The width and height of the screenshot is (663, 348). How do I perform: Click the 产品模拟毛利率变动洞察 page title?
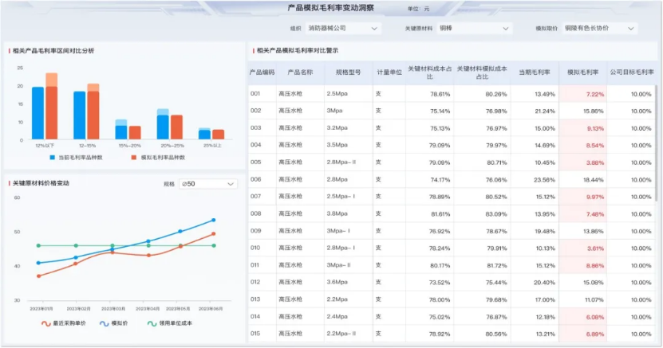click(330, 8)
